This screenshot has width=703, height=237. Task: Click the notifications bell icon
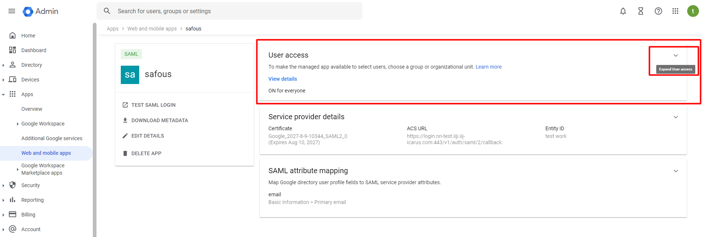tap(623, 11)
